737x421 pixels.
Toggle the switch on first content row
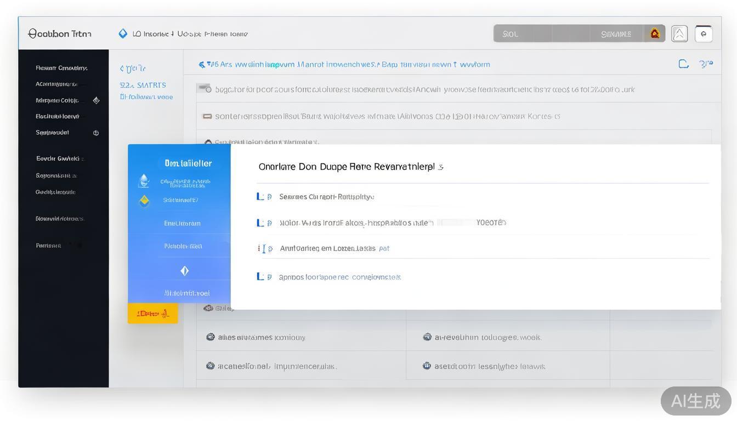pos(204,88)
